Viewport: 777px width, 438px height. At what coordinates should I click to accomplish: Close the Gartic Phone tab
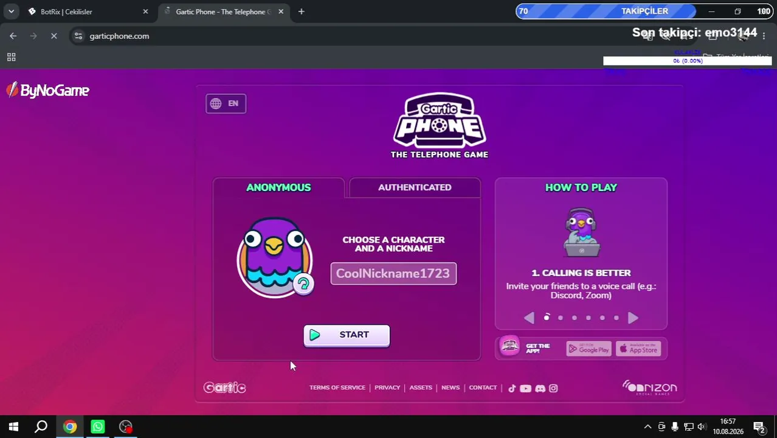pyautogui.click(x=281, y=12)
